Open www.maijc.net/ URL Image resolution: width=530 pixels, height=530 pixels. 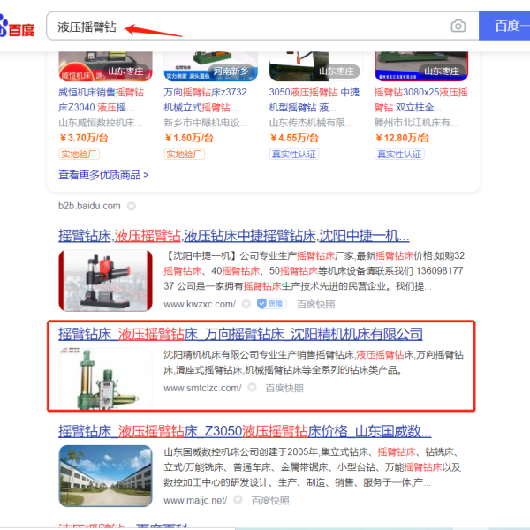195,500
